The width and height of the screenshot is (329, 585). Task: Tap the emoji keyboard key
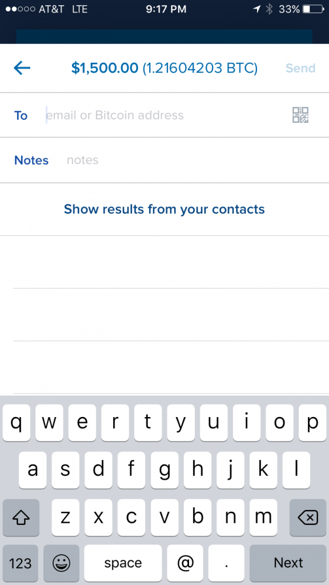[61, 563]
